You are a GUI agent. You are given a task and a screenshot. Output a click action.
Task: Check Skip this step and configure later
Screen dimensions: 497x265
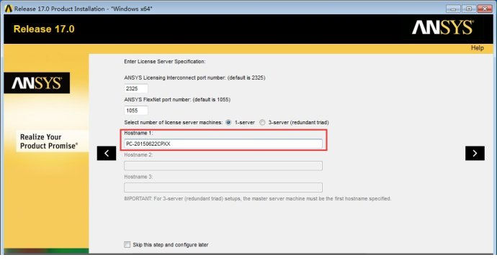(x=127, y=244)
